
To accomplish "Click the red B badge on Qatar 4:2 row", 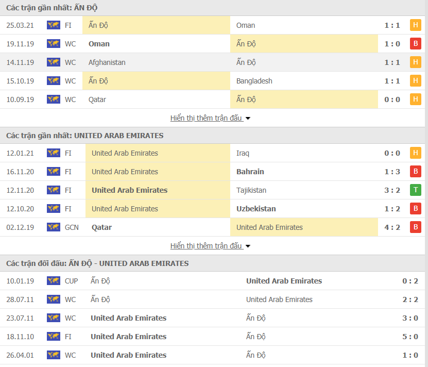I will click(415, 227).
